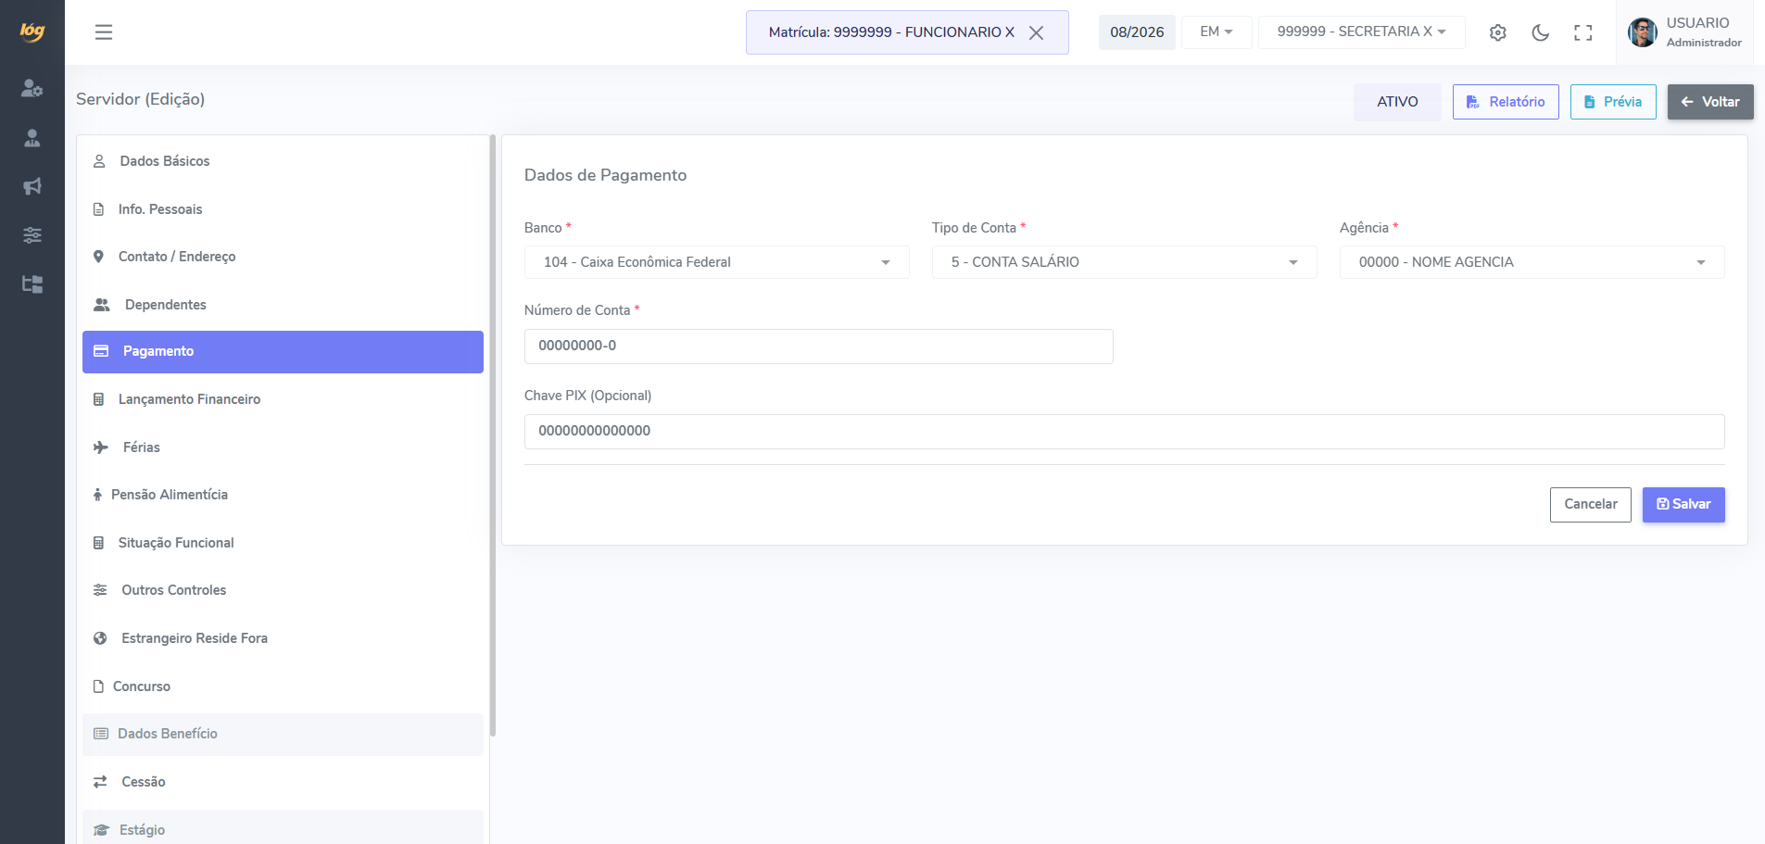Select the Pagamento menu item

283,352
